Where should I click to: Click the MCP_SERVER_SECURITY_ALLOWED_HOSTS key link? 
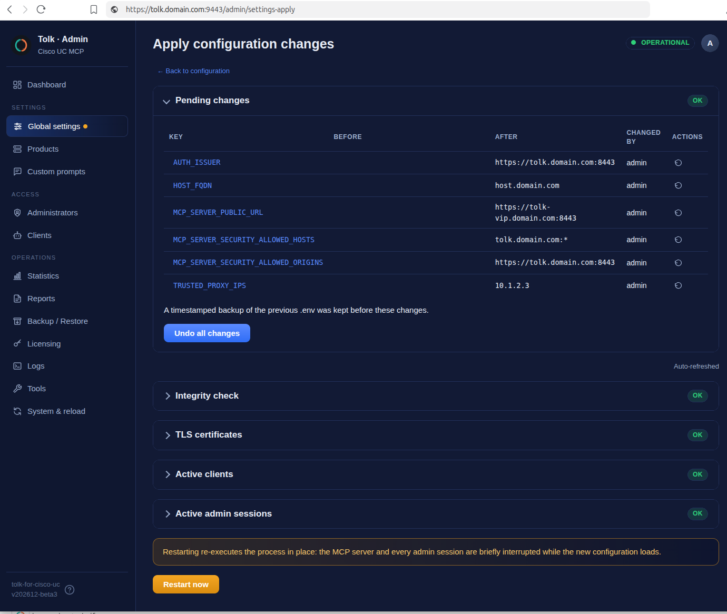point(244,240)
